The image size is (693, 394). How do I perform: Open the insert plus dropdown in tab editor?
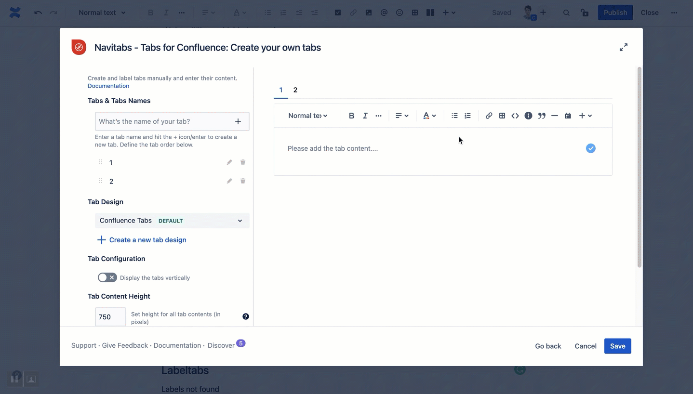pyautogui.click(x=585, y=116)
